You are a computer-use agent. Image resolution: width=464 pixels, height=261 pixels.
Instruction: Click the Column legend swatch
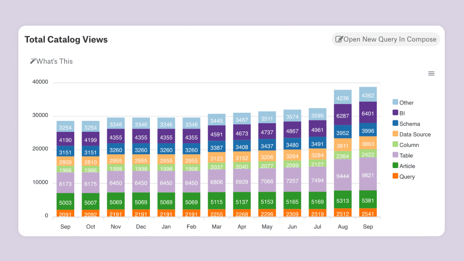[x=395, y=144]
